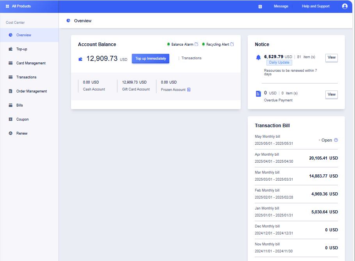
Task: Click the blue notice bell icon
Action: click(258, 57)
